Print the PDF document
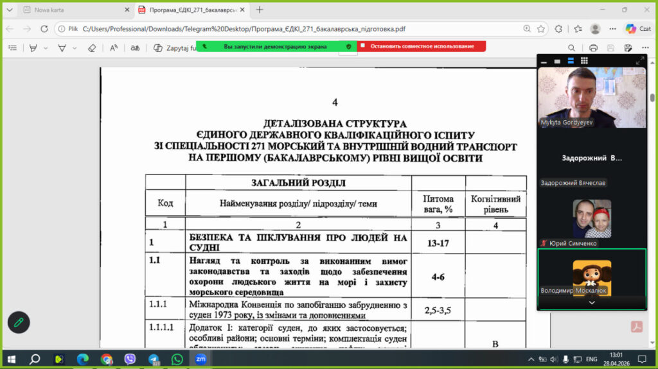 [x=593, y=47]
